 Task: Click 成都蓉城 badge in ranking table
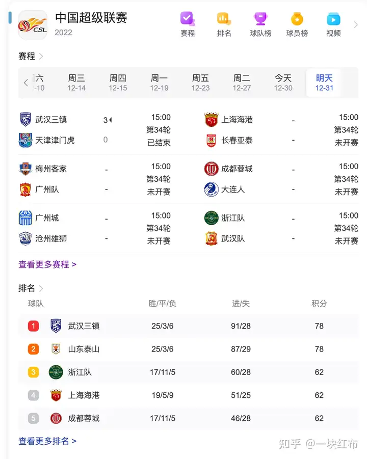coord(56,418)
